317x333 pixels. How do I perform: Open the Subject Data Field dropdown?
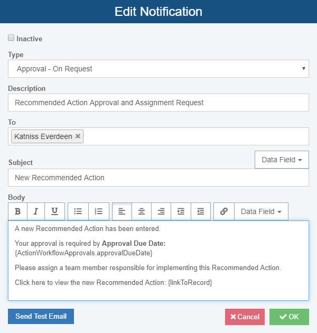pos(282,160)
